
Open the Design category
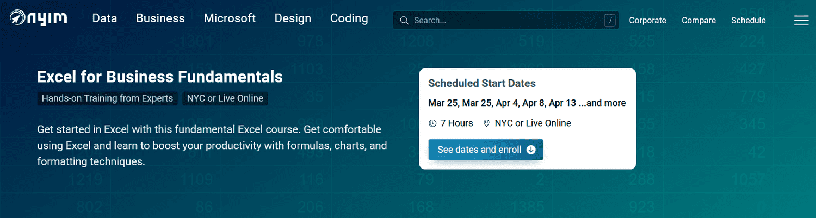coord(293,18)
